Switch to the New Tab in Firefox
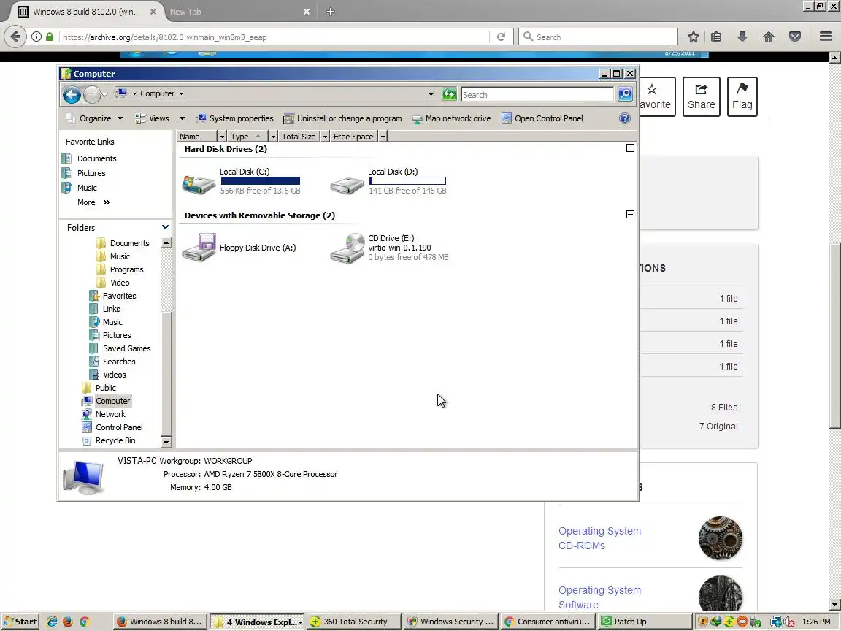This screenshot has width=841, height=631. coord(239,11)
